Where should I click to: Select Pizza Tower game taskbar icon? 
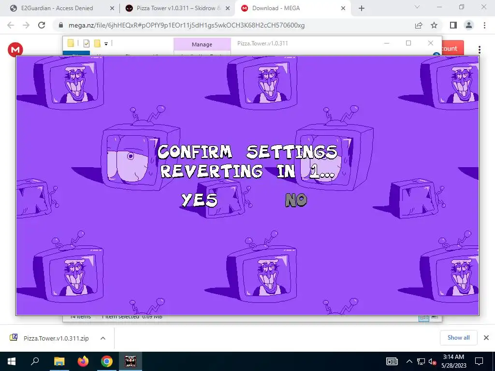[131, 361]
